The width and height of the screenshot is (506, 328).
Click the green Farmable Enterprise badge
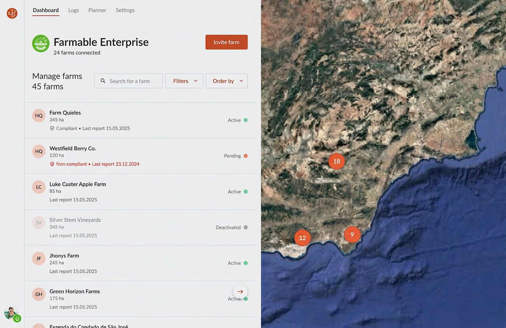pos(41,43)
